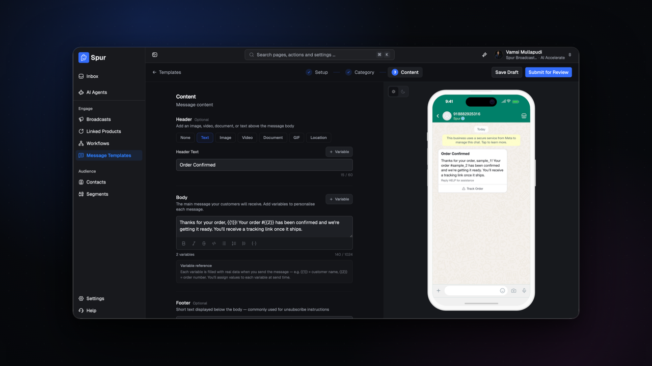Tap the contact avatar in phone preview
Image resolution: width=652 pixels, height=366 pixels.
tap(447, 116)
